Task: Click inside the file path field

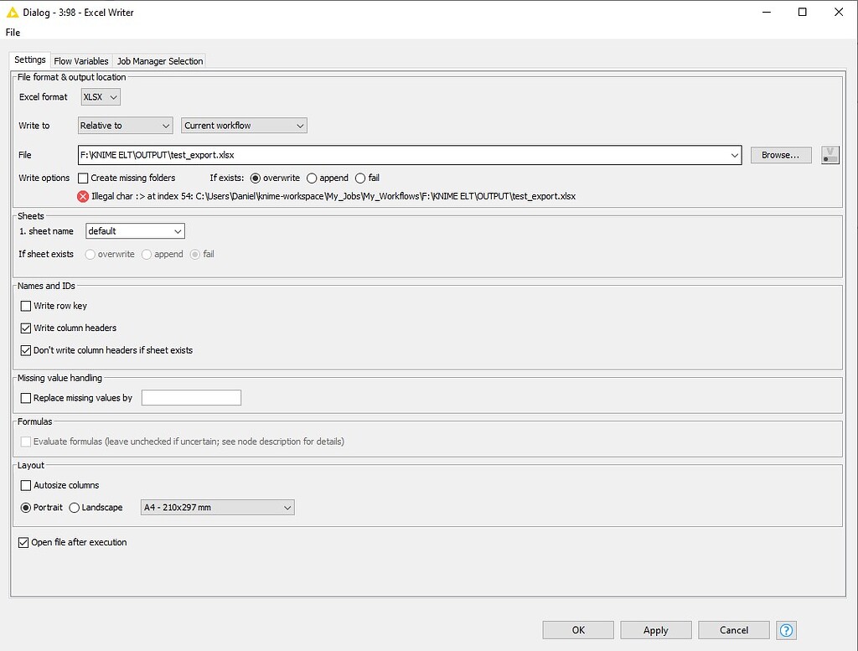Action: tap(335, 154)
